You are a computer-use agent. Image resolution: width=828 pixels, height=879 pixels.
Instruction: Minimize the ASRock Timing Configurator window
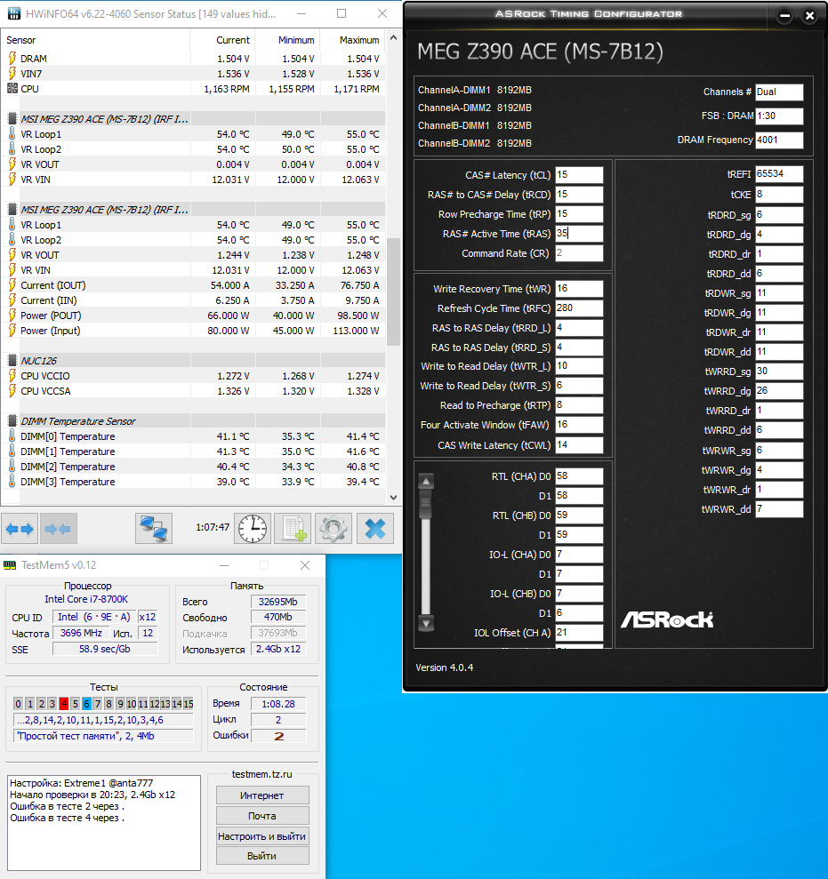(784, 16)
